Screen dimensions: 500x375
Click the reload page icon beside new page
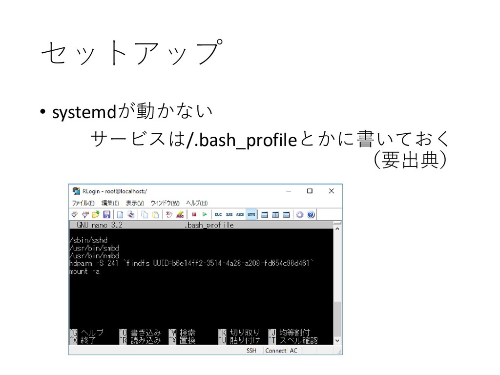(x=131, y=215)
